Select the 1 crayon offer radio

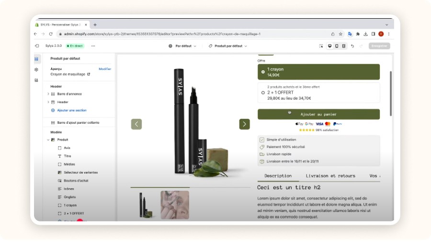pyautogui.click(x=263, y=72)
